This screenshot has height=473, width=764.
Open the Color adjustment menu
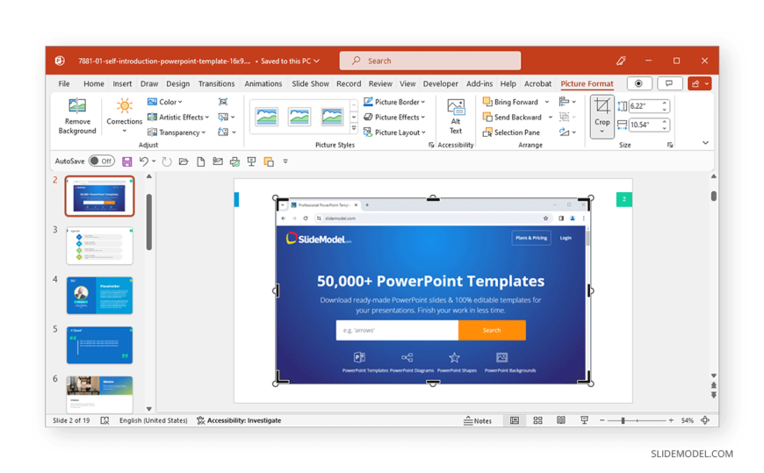click(x=165, y=102)
